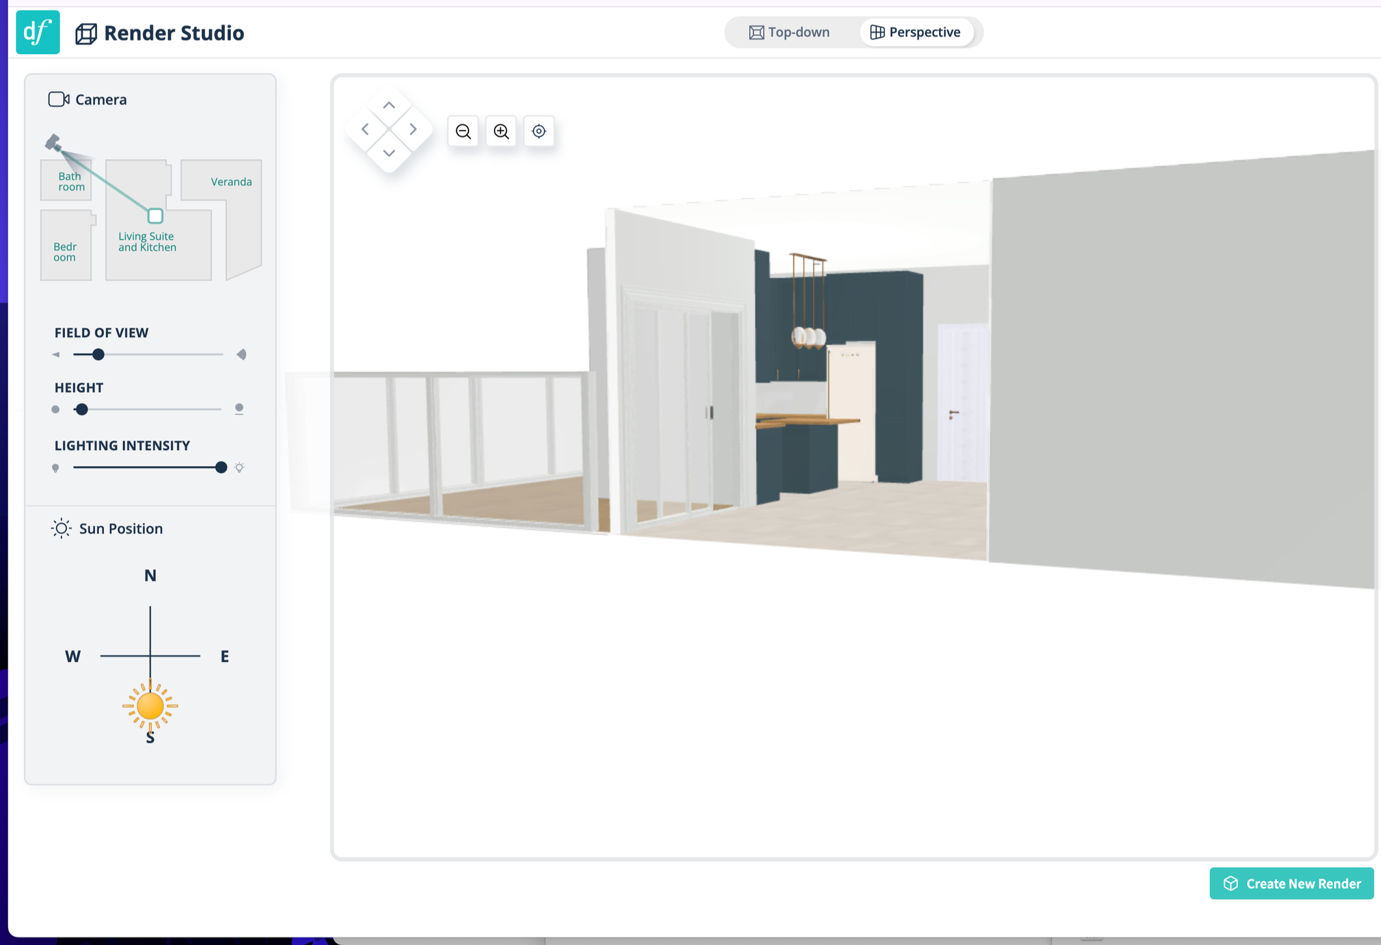Click the Lighting Intensity slider handle

[221, 467]
